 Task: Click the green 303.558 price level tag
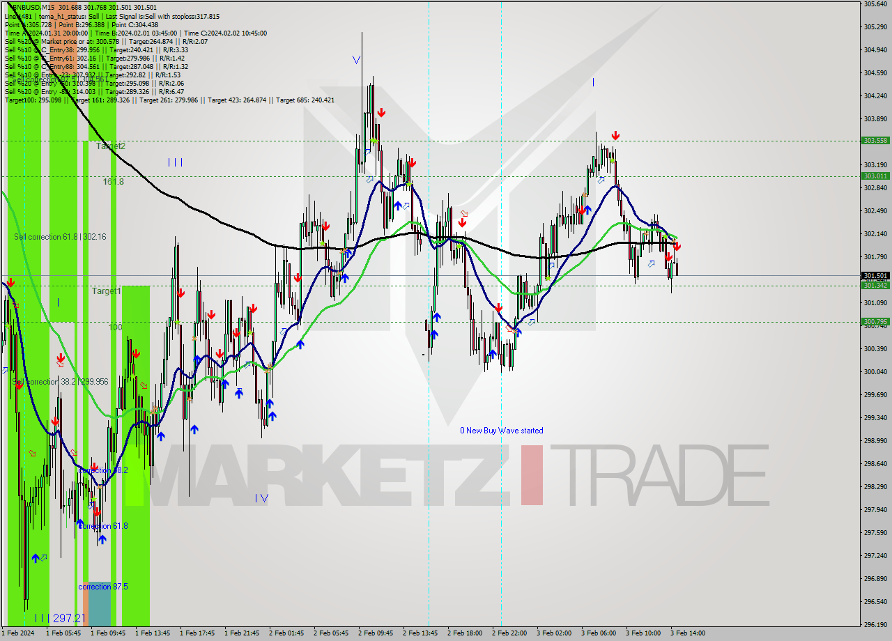click(x=875, y=140)
